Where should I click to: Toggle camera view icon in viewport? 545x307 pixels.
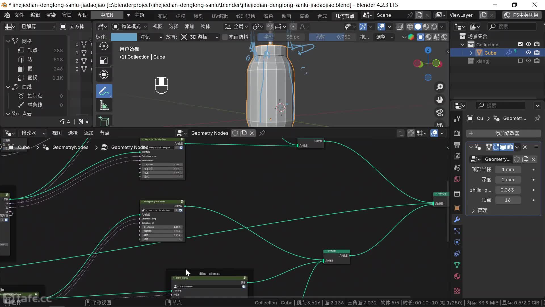440,113
